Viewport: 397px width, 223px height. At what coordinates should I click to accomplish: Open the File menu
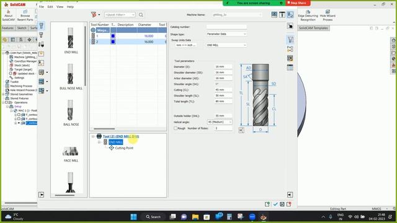[42, 7]
